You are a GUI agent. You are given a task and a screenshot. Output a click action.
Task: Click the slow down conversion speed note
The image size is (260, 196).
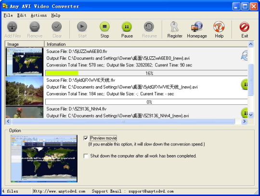click(146, 144)
